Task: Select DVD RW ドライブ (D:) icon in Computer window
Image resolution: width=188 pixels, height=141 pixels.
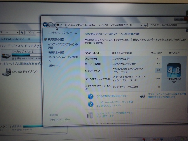Action: [6, 72]
